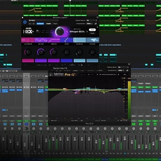The width and height of the screenshot is (161, 161).
Task: Click the link icon in Pro-Q 3 header
Action: click(x=127, y=71)
